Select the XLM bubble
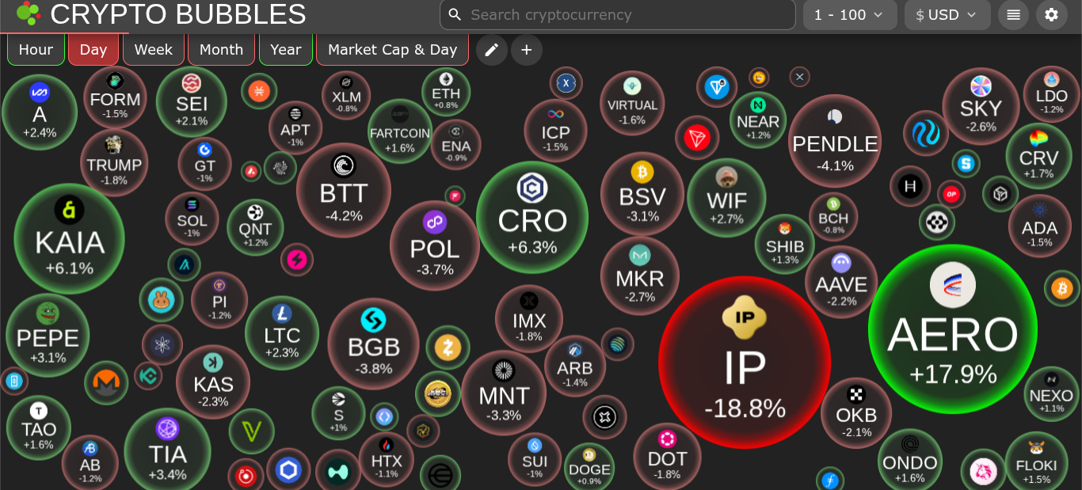This screenshot has height=490, width=1082. (346, 96)
